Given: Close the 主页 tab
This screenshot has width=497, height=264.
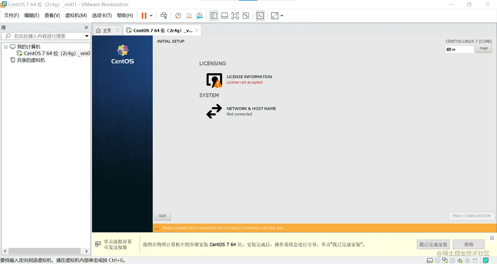Looking at the screenshot, I should [x=117, y=30].
